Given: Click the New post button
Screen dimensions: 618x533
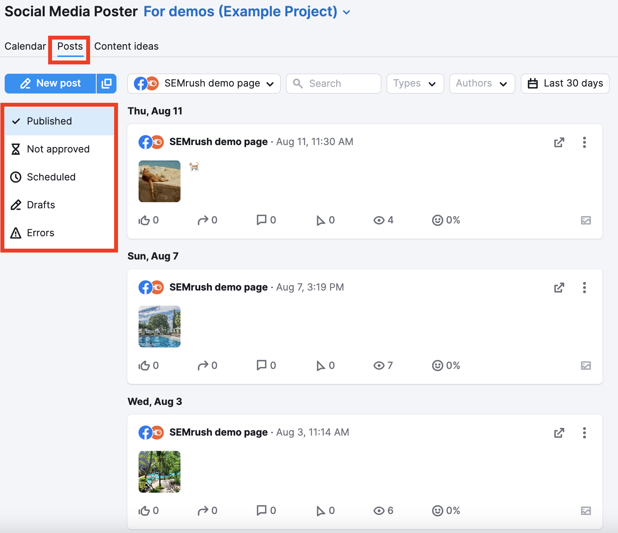Looking at the screenshot, I should pos(50,83).
